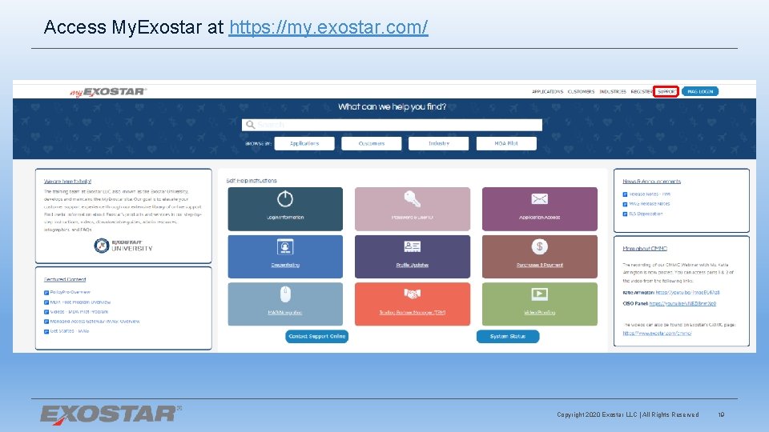Click the Exostar University logo
This screenshot has width=769, height=432.
(123, 246)
